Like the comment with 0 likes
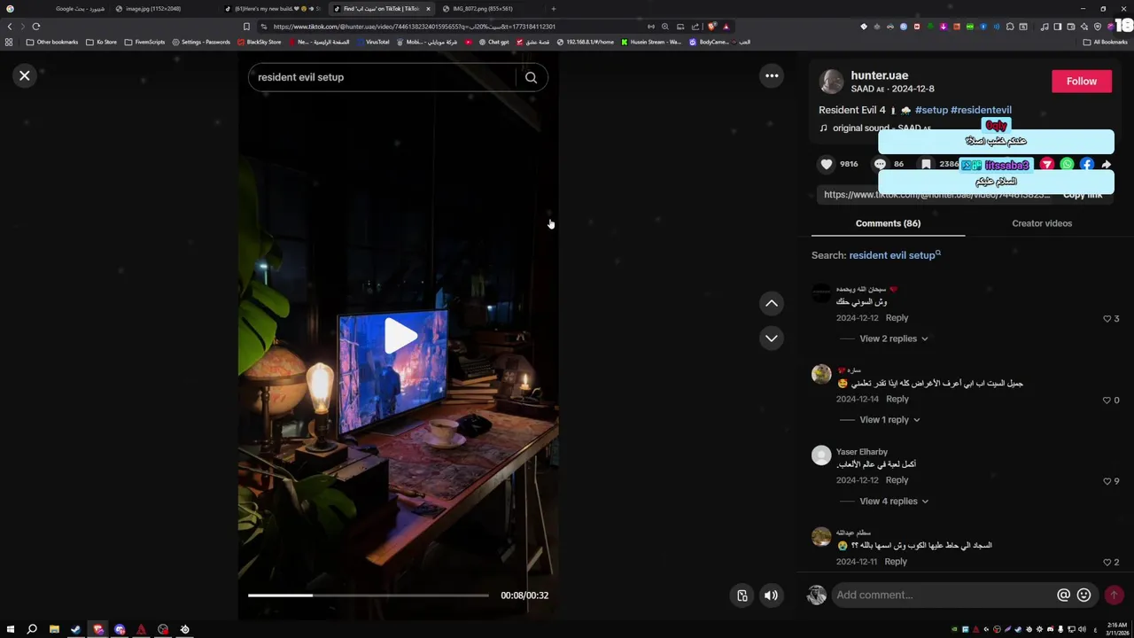This screenshot has width=1134, height=638. 1107,400
